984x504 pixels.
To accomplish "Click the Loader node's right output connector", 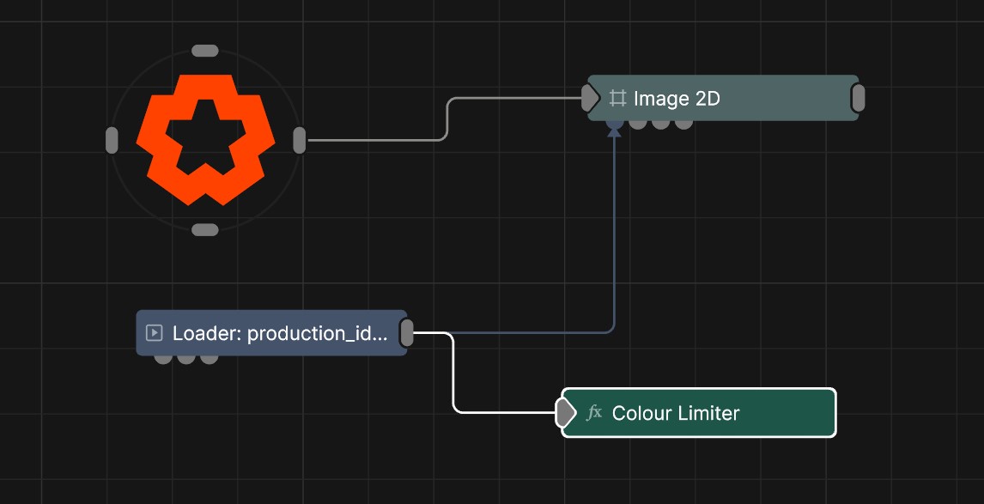I will [x=407, y=332].
